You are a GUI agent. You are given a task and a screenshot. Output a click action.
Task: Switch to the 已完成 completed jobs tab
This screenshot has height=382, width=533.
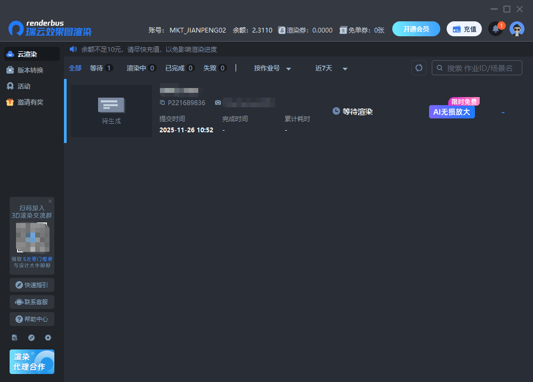click(180, 68)
